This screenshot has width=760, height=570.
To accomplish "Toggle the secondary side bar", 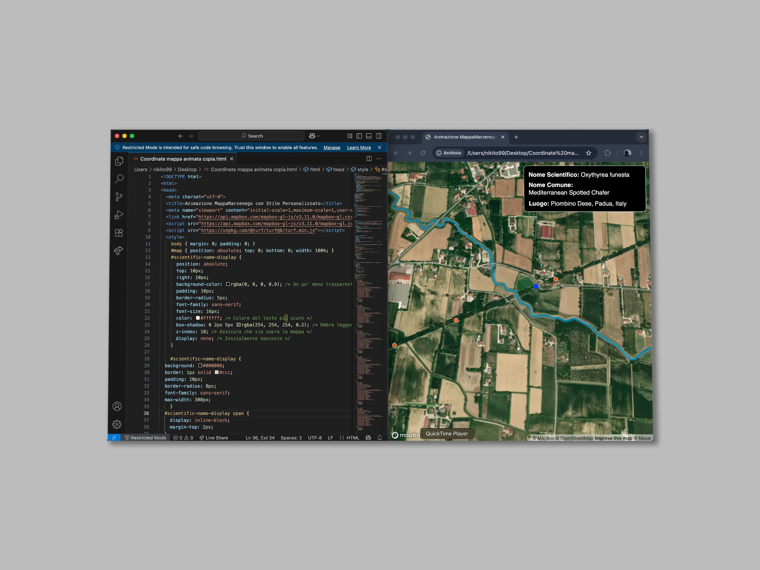I will click(379, 136).
